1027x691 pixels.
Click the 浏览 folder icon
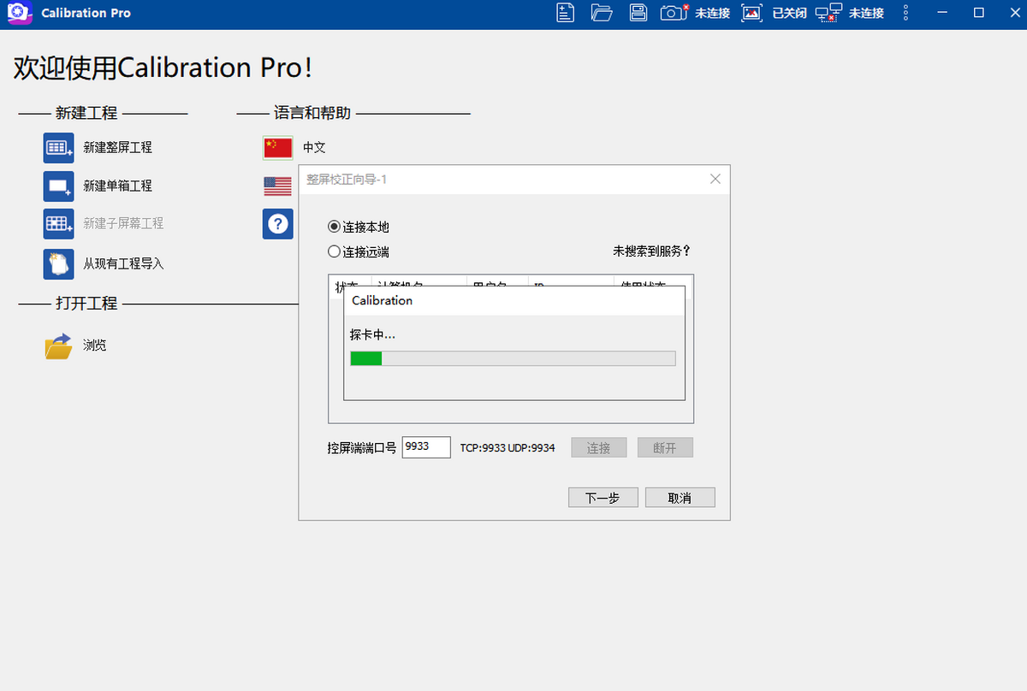point(58,346)
